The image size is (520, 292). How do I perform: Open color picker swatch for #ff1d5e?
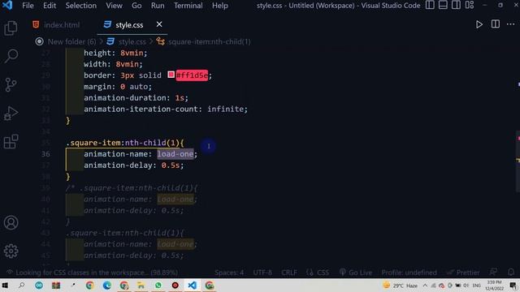[x=171, y=75]
